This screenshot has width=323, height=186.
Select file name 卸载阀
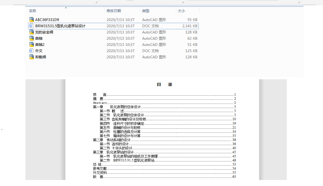41,57
